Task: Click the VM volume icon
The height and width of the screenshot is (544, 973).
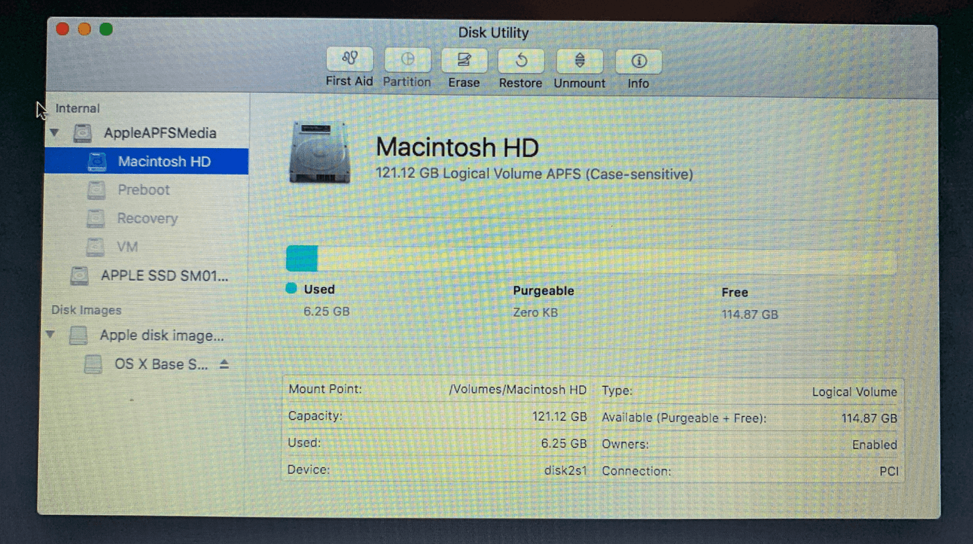Action: point(95,247)
